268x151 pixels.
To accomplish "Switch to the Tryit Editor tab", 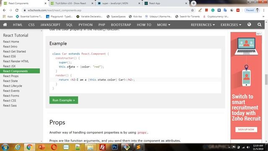I will (71, 3).
